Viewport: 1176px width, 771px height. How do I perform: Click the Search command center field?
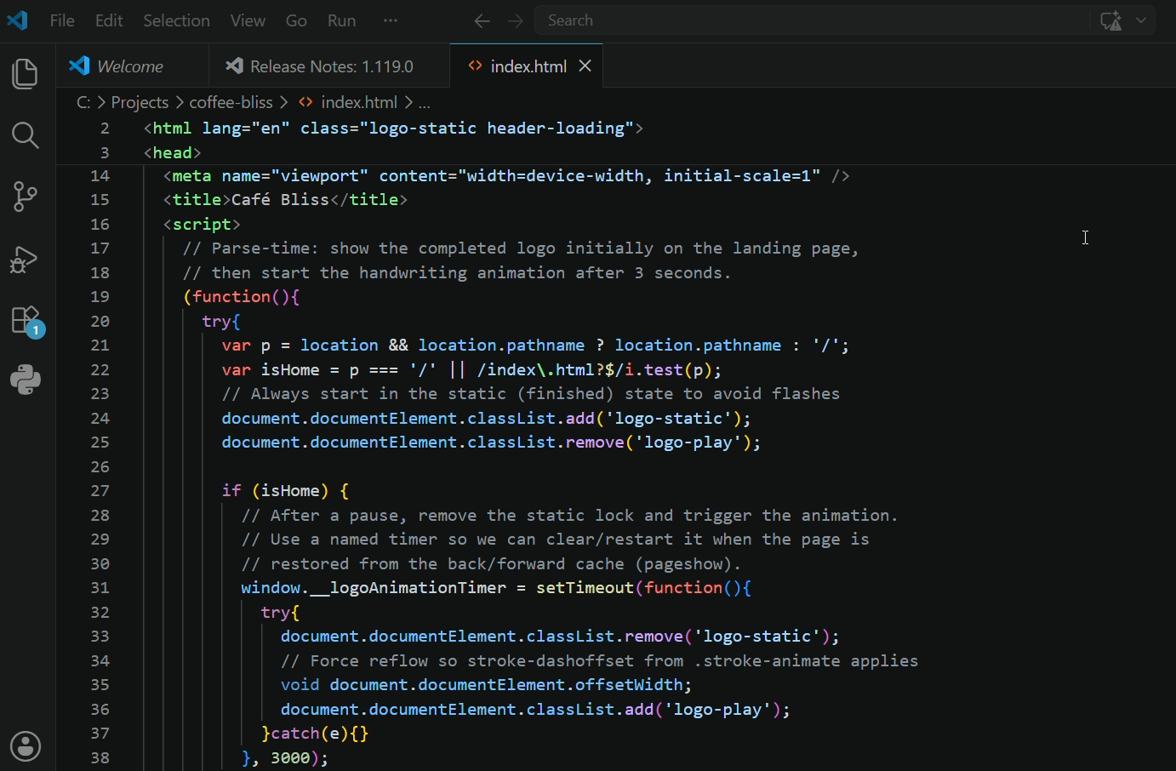click(811, 20)
